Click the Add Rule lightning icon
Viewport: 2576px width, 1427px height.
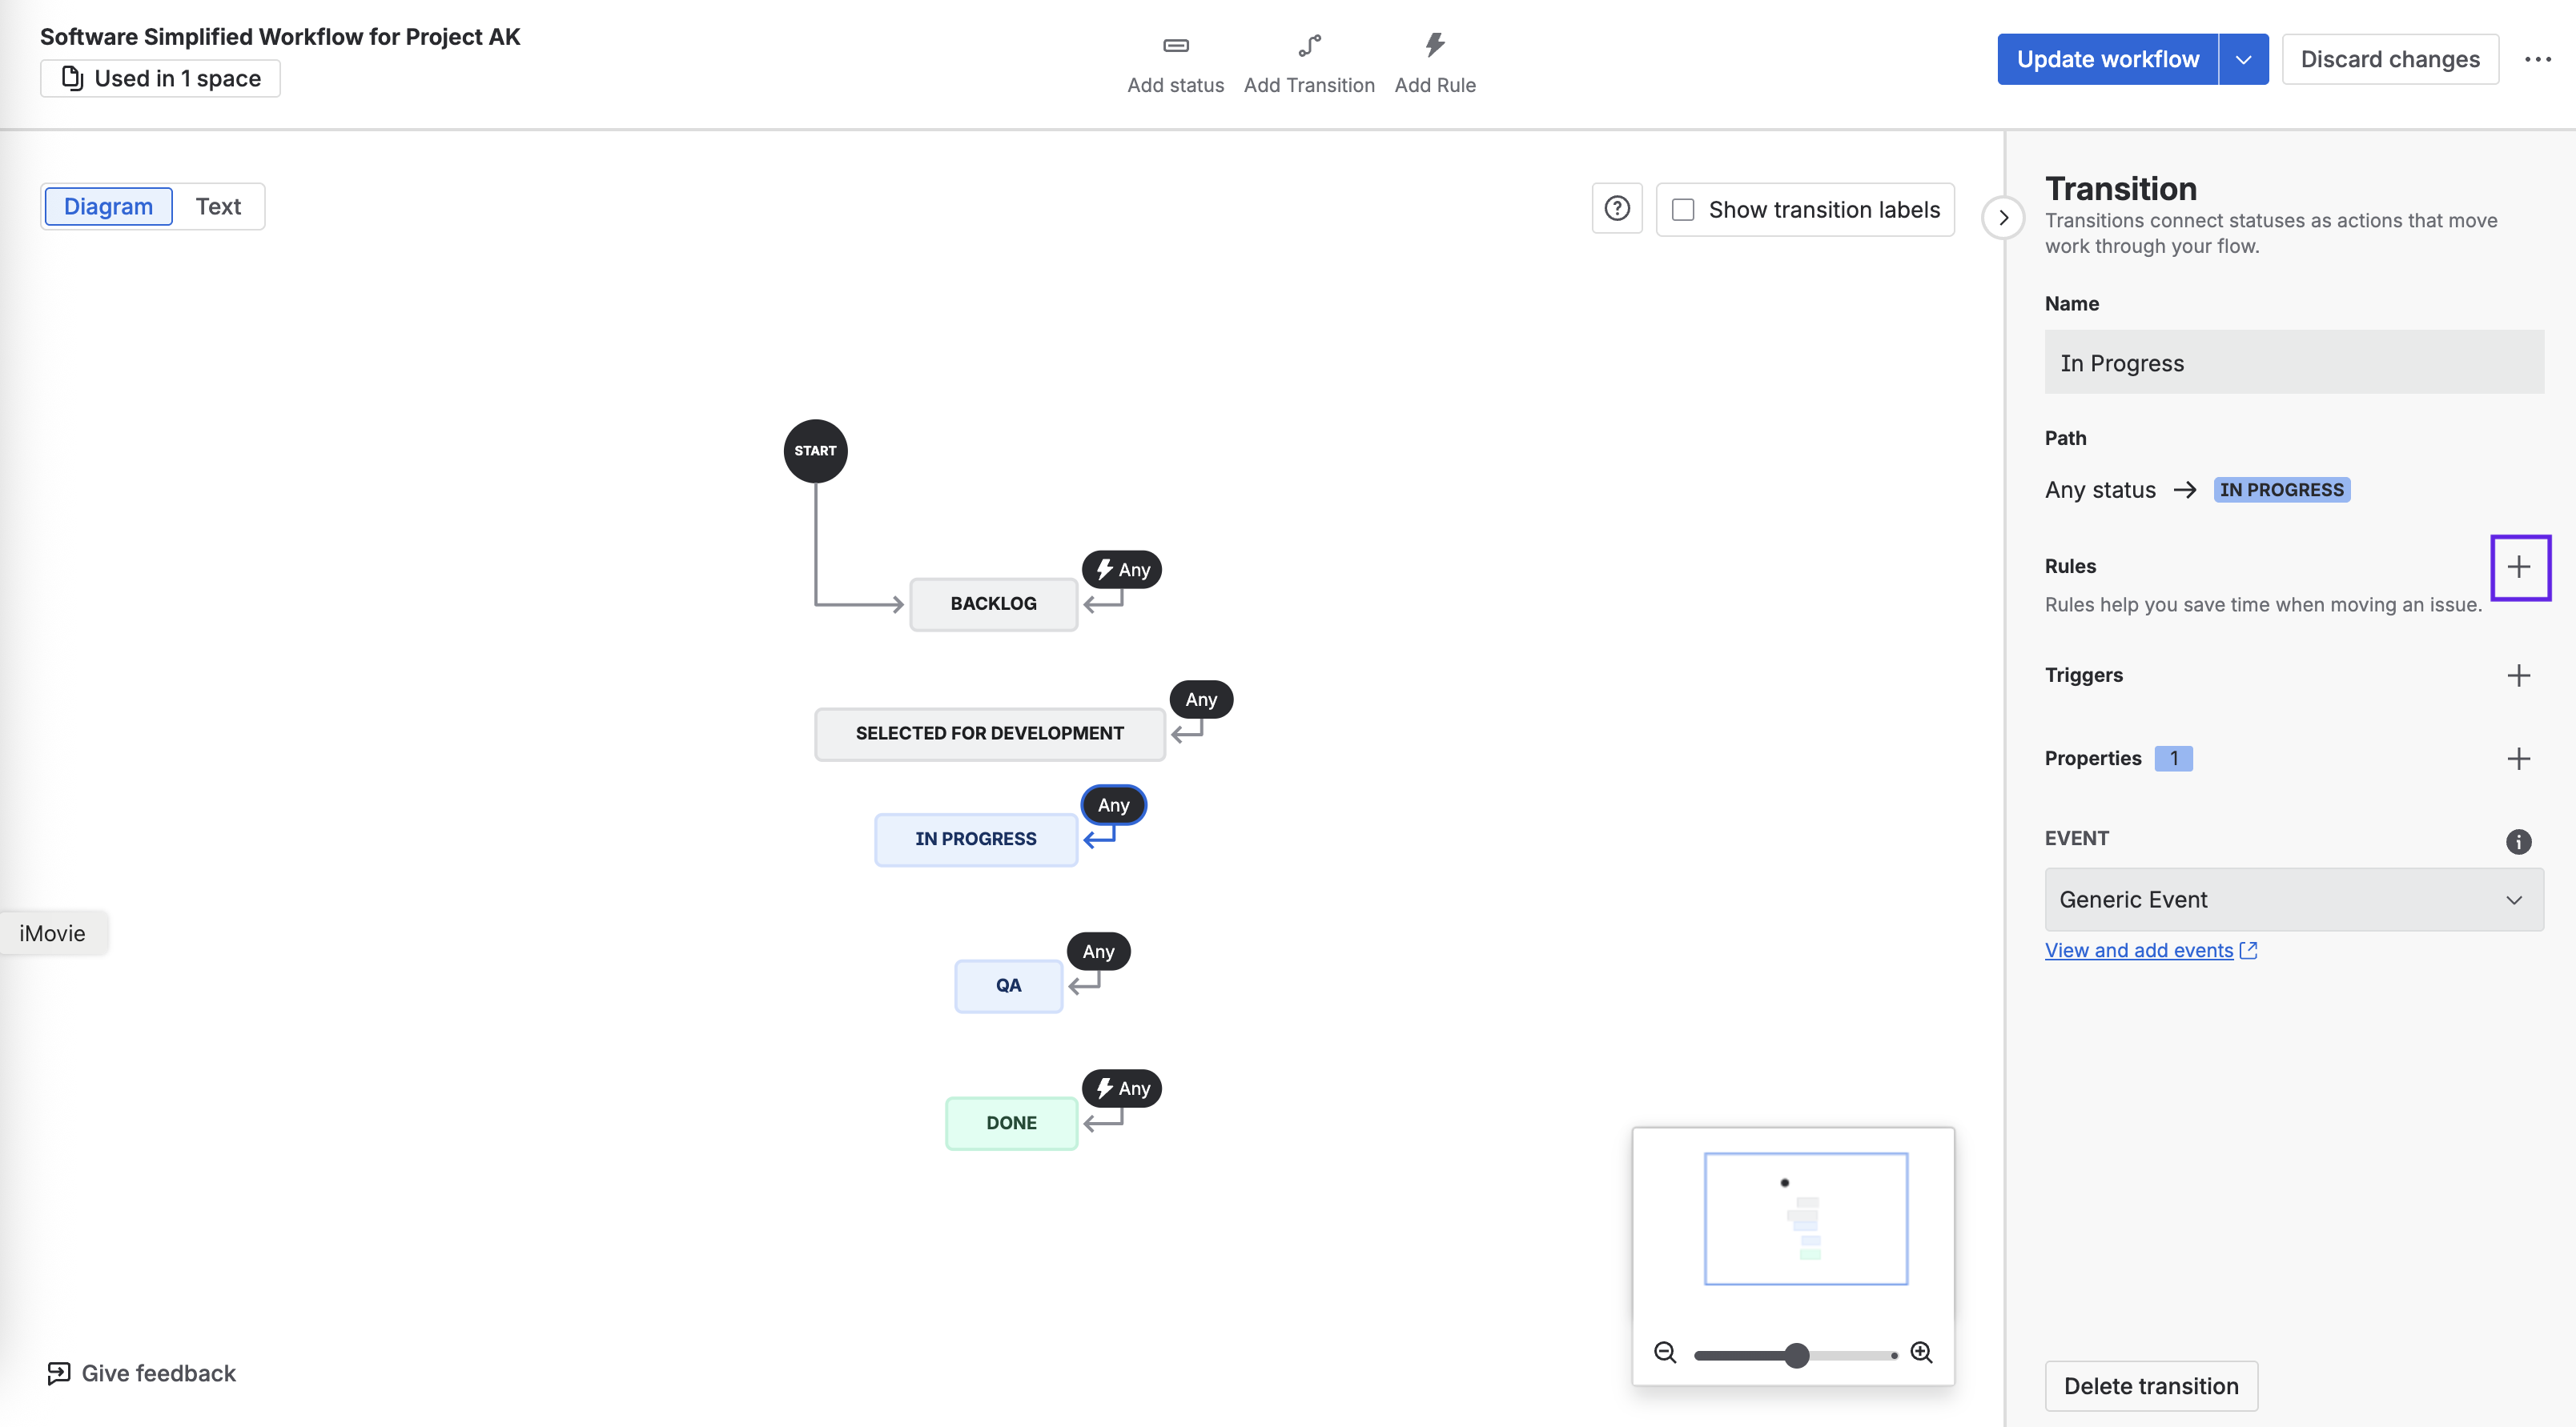1434,45
